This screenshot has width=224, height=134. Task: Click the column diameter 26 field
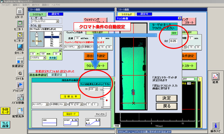point(33,54)
